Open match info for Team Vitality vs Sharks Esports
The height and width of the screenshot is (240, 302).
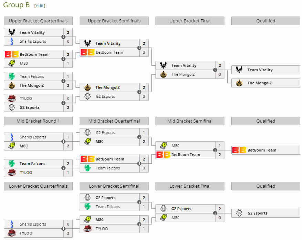point(63,37)
